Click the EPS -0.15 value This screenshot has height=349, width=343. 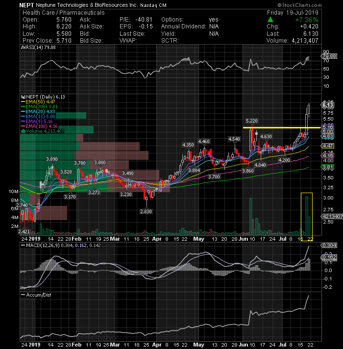point(146,26)
